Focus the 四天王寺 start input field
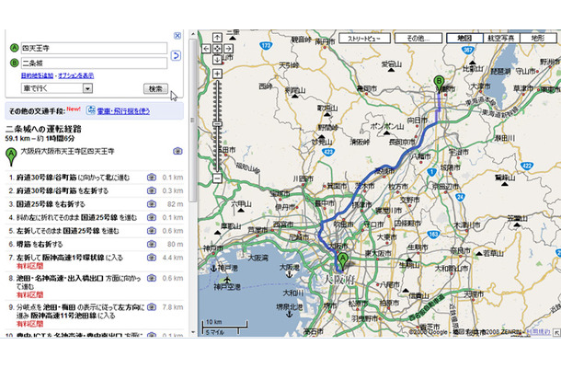Screen dimensions: 561x368 94,48
